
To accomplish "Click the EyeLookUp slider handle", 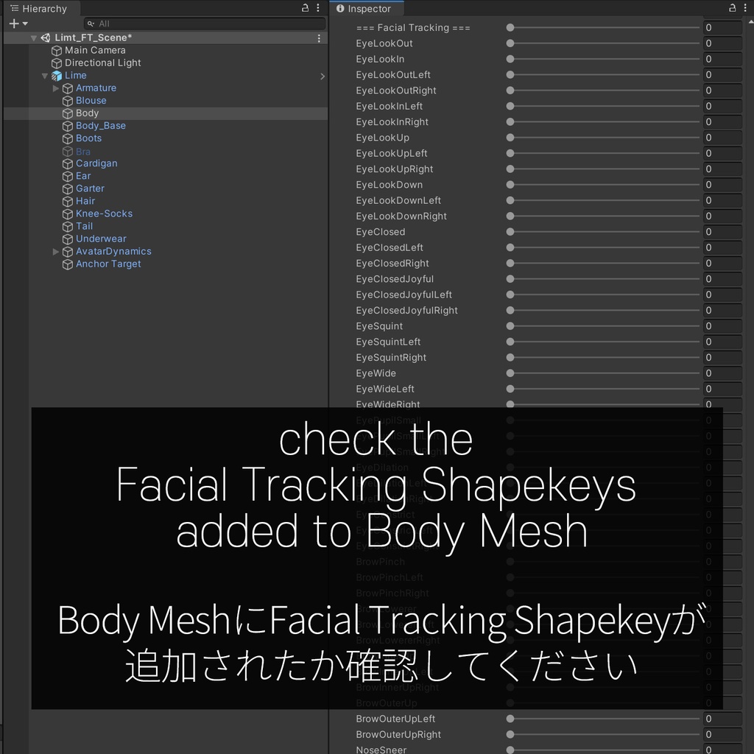I will click(509, 138).
